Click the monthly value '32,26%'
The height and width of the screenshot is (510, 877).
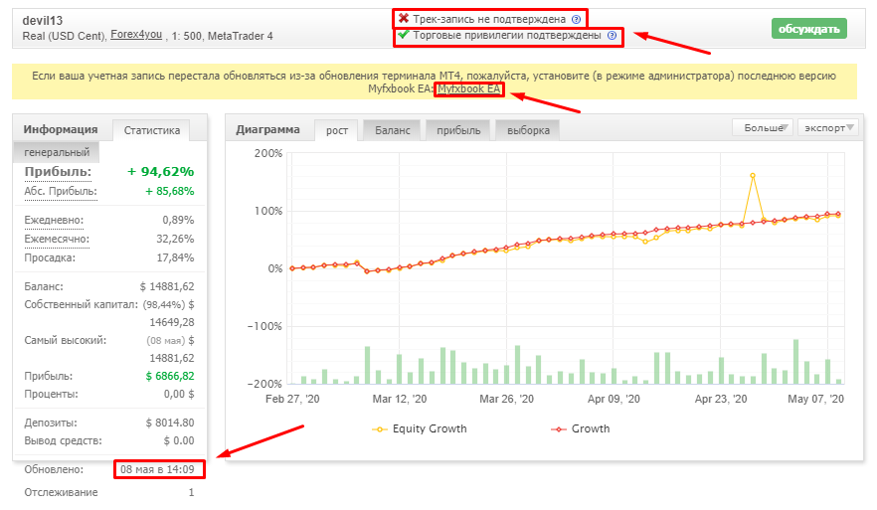(x=175, y=239)
